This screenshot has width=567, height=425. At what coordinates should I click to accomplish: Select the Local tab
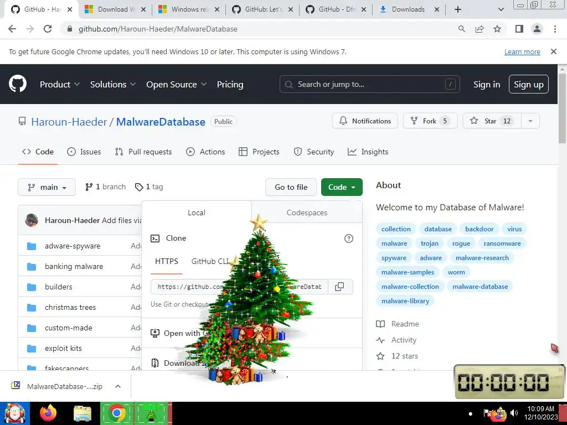pyautogui.click(x=197, y=212)
